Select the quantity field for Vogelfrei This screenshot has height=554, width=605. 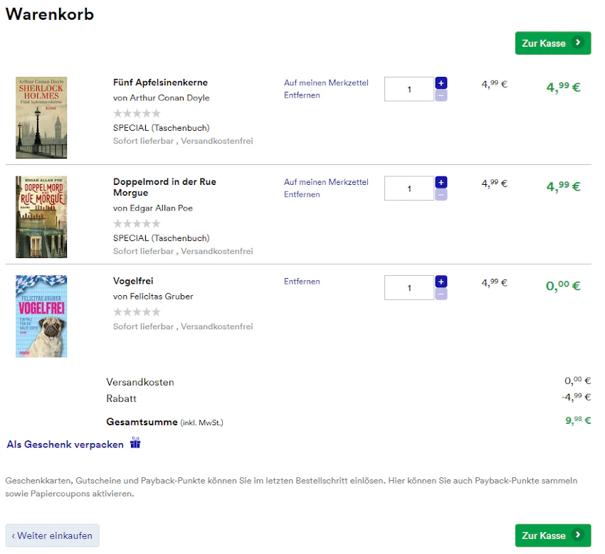pyautogui.click(x=409, y=287)
